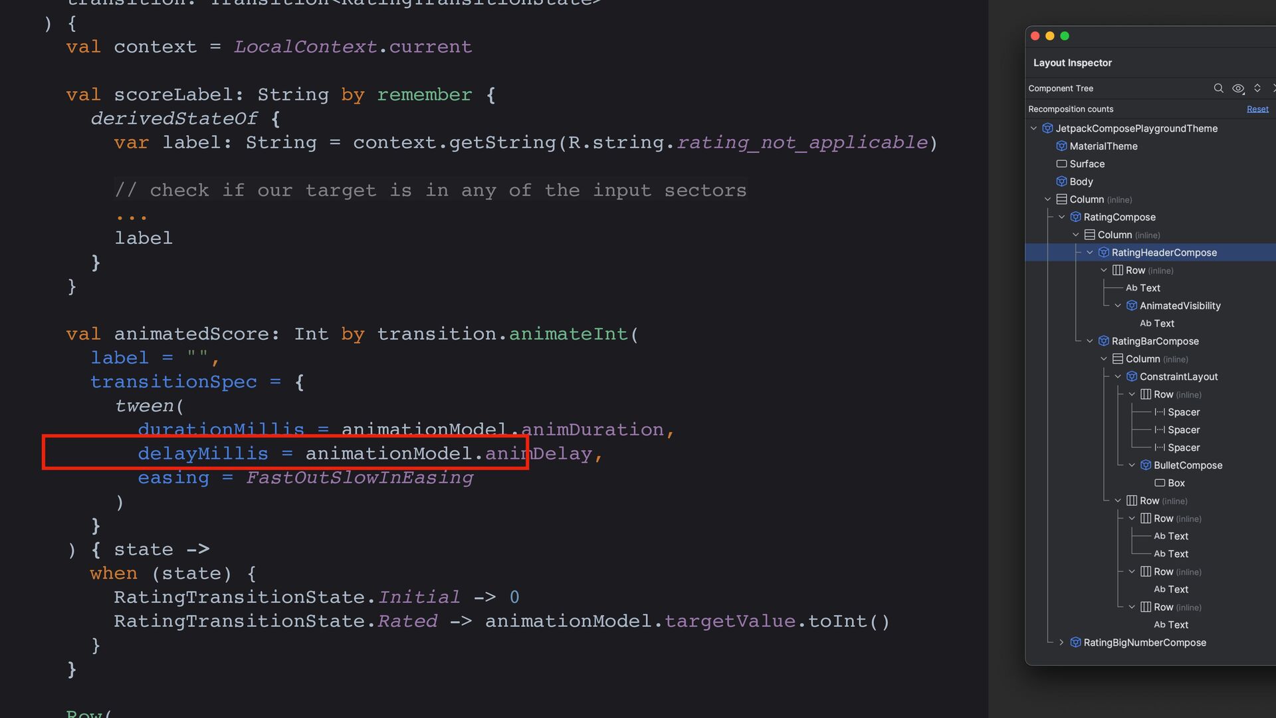
Task: Click the expand/collapse all arrows icon
Action: 1257,88
